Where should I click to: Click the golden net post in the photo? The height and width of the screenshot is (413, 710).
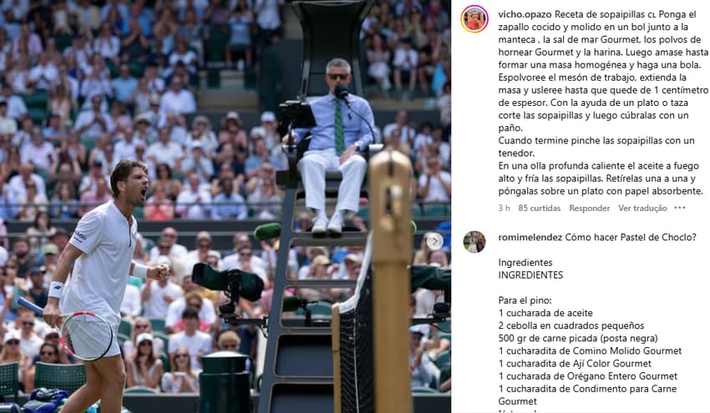(391, 280)
